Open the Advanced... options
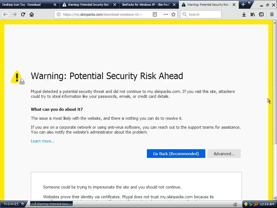 [224, 154]
